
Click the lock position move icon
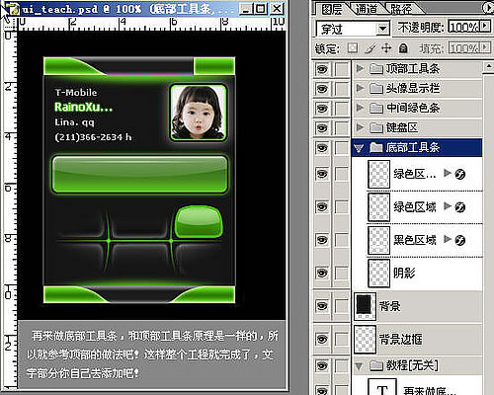386,48
